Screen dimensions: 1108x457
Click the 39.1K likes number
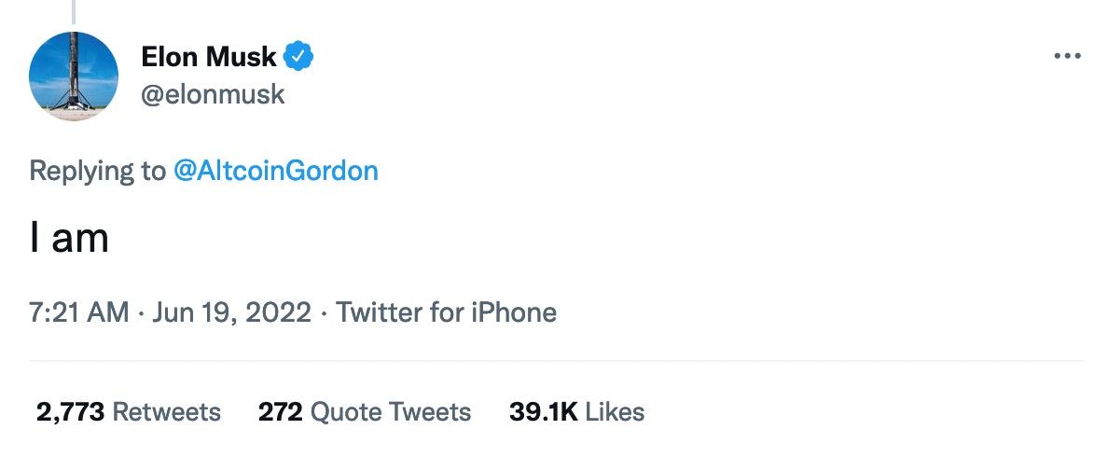(x=544, y=411)
